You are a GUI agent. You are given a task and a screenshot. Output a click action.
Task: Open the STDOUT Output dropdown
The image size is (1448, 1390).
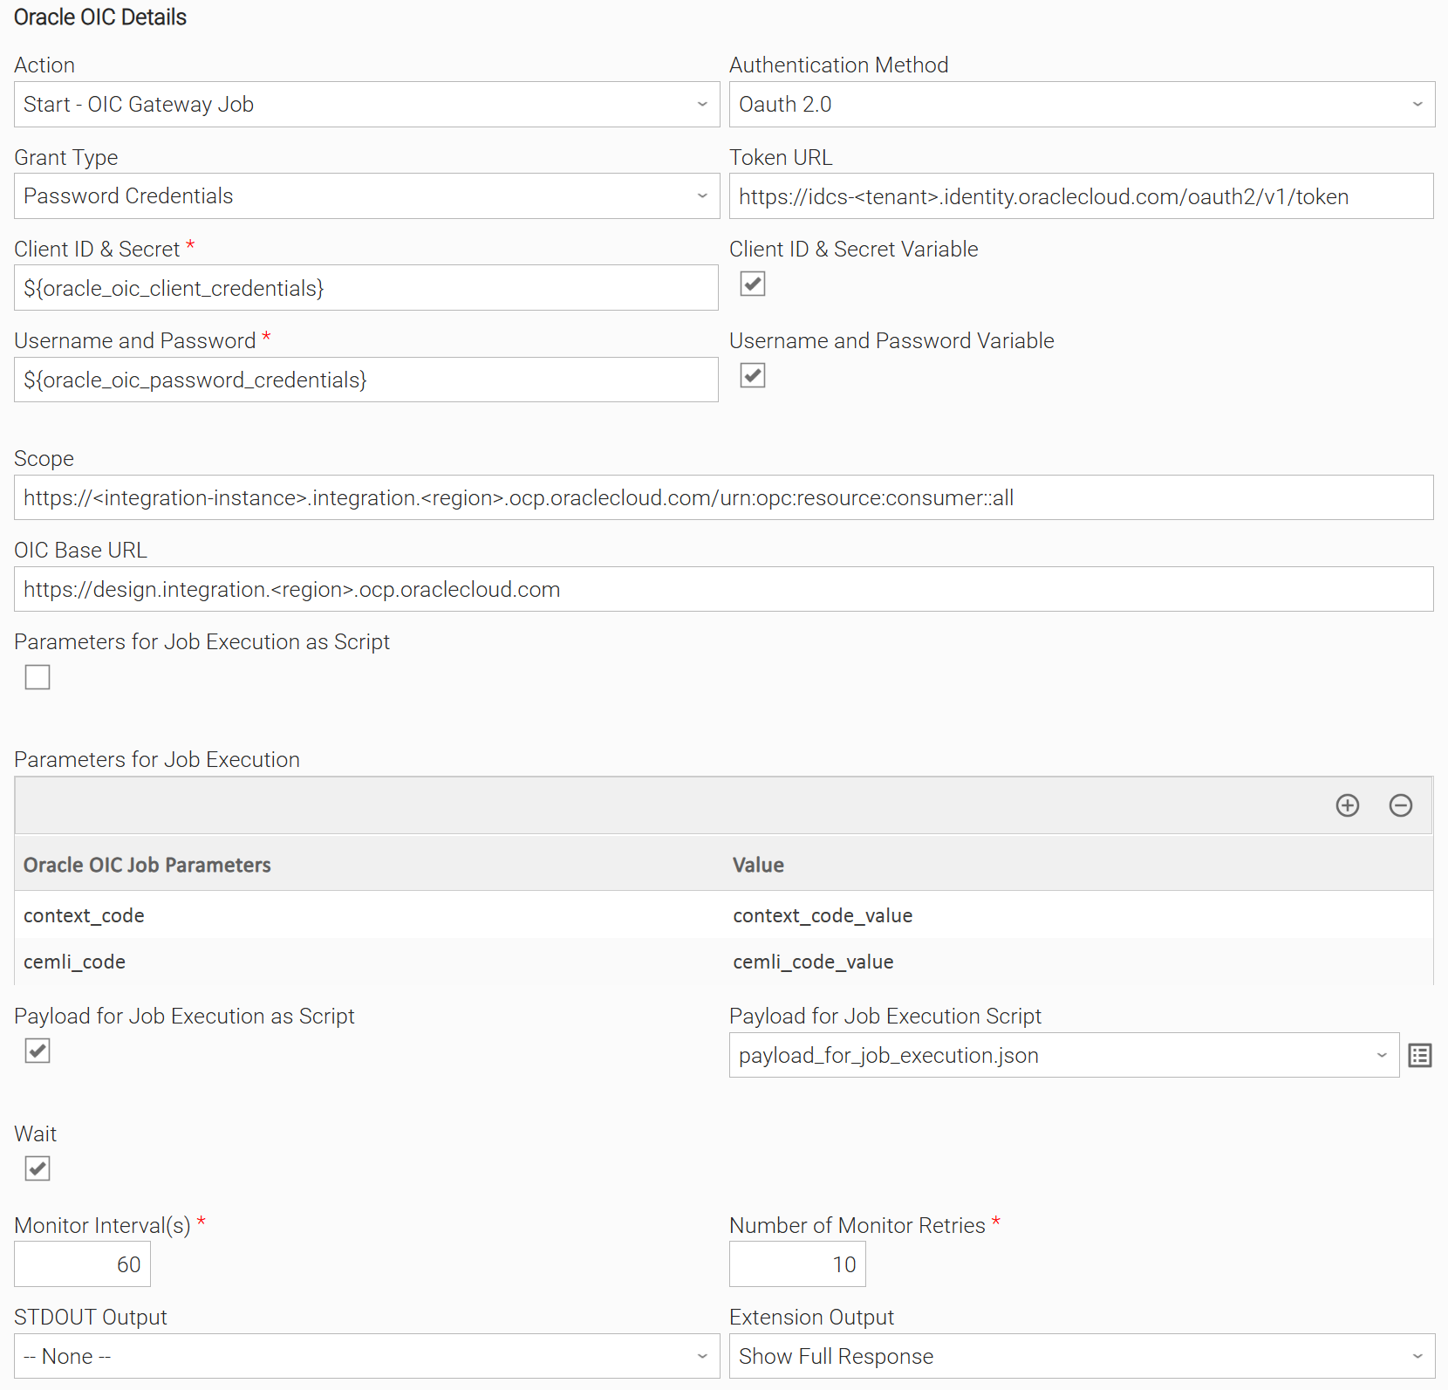pos(367,1356)
